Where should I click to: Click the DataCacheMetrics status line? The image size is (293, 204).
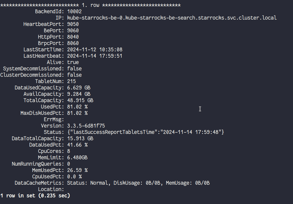click(x=138, y=183)
